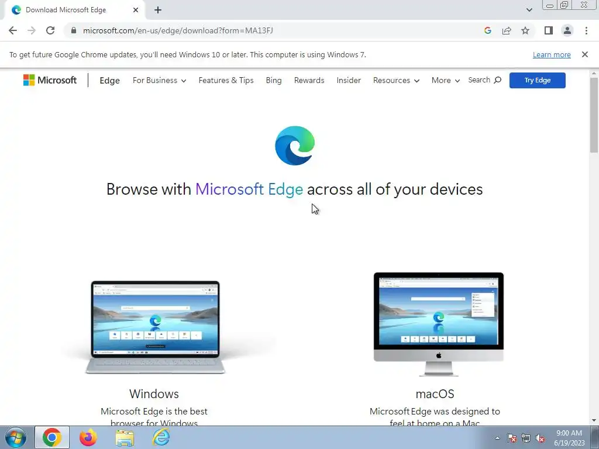Click Chrome in the taskbar

(x=52, y=437)
